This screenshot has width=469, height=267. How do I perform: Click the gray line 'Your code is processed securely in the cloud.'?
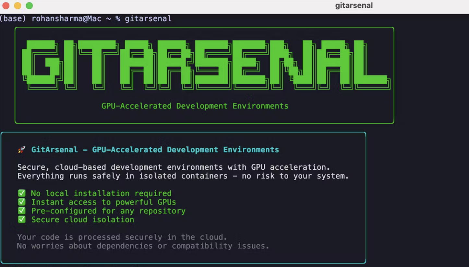(x=122, y=237)
